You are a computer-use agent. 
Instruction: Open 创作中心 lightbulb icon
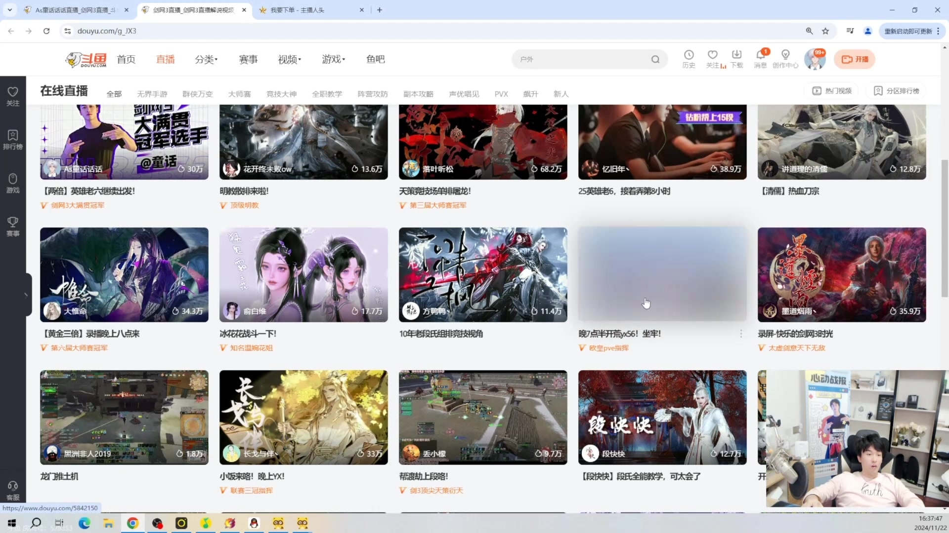[785, 59]
